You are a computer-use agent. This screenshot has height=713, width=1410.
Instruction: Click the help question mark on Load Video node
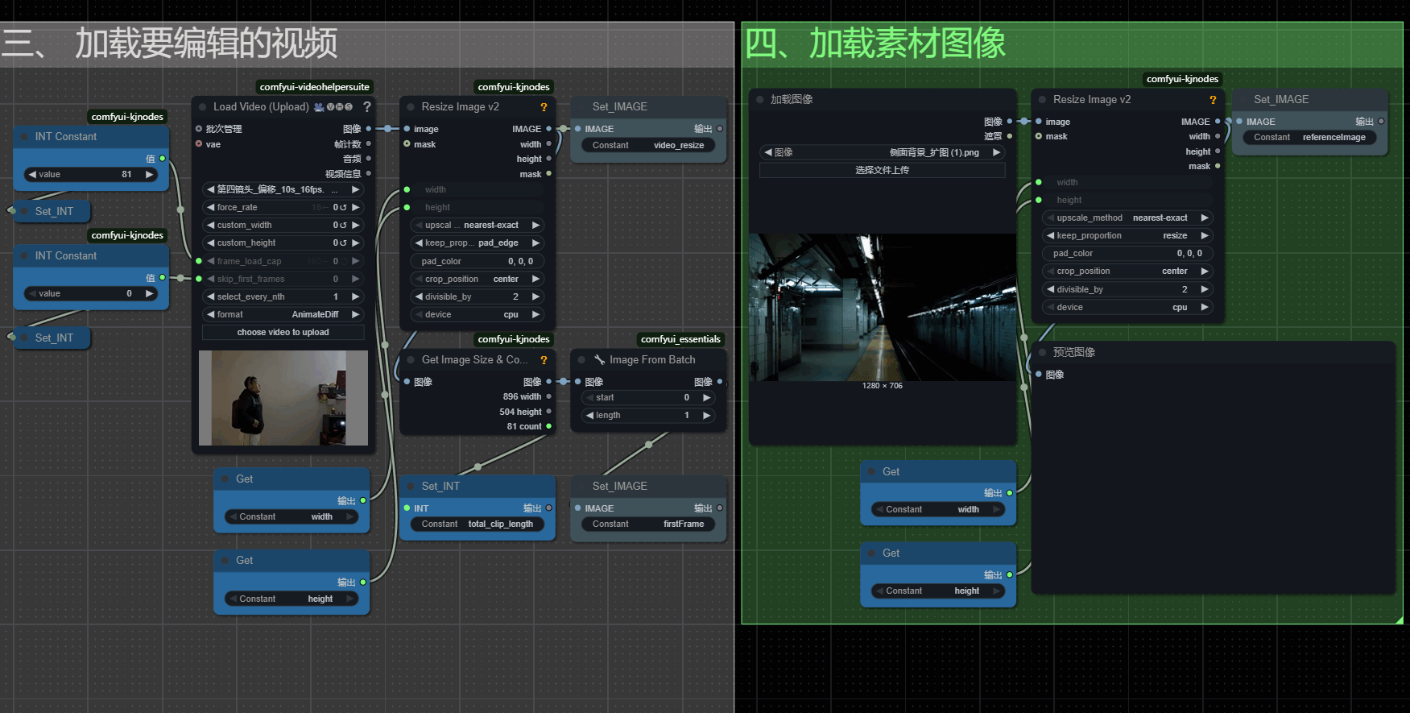pyautogui.click(x=367, y=106)
